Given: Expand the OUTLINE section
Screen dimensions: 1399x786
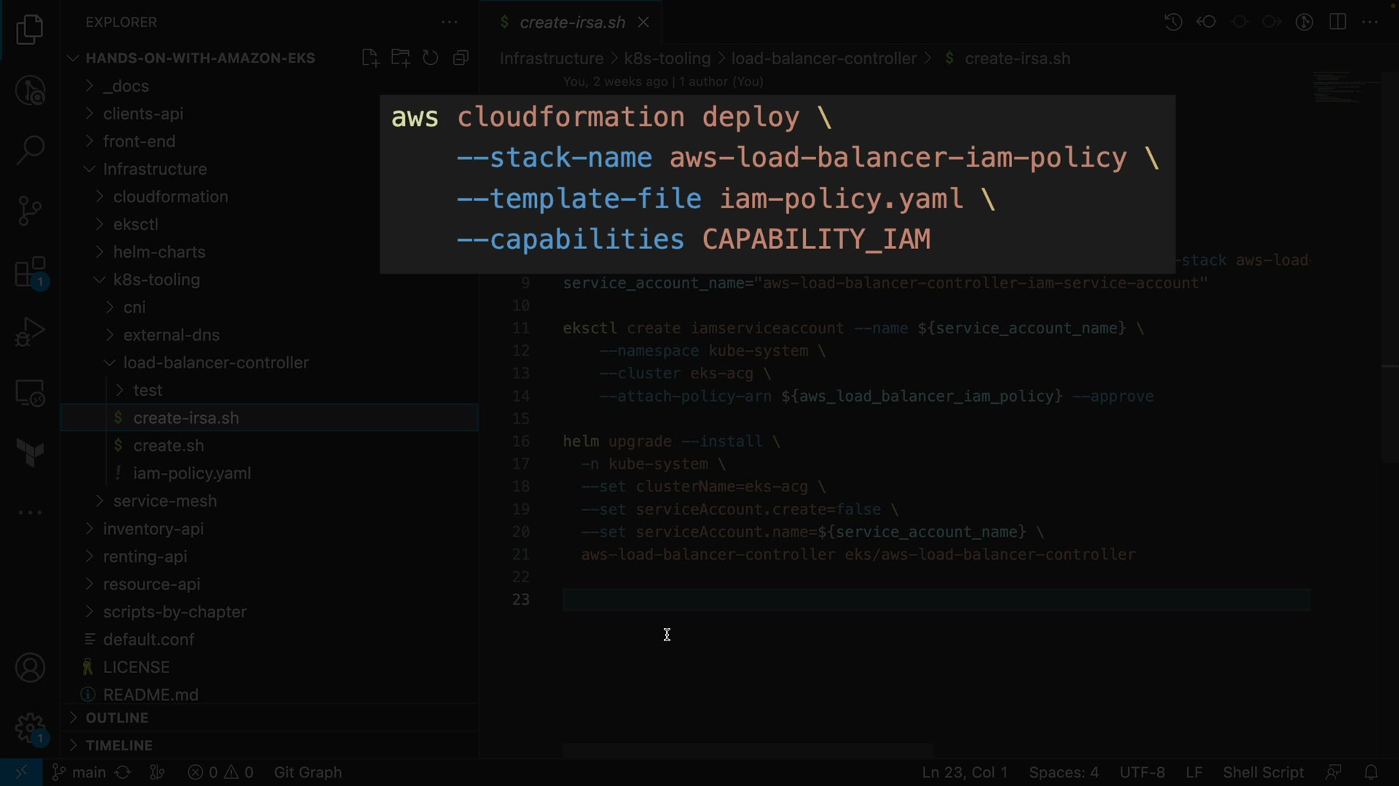Looking at the screenshot, I should point(117,718).
